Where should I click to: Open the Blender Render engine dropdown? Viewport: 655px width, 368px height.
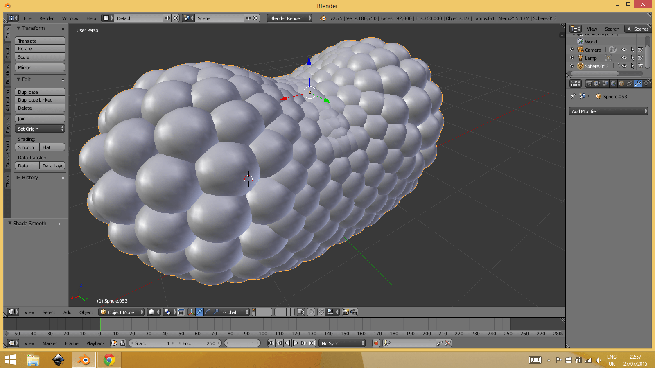pos(289,18)
